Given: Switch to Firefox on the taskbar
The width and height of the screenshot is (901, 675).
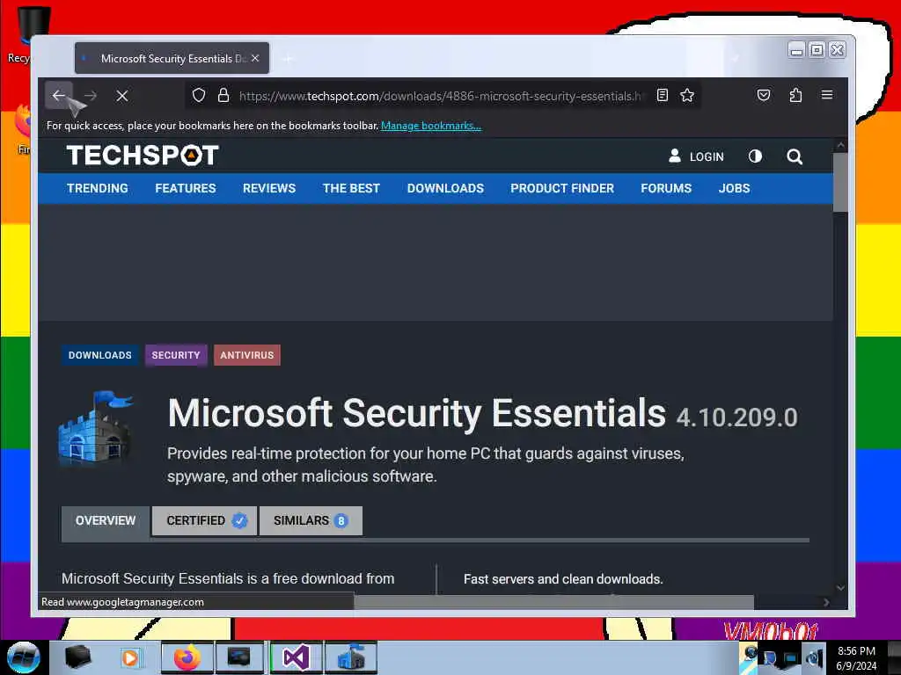Looking at the screenshot, I should coord(187,657).
